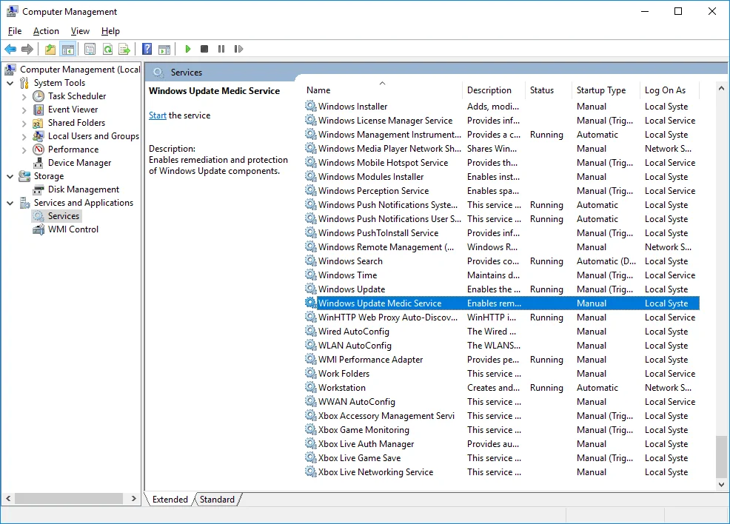
Task: Sort by the Startup Type column header
Action: click(x=605, y=90)
